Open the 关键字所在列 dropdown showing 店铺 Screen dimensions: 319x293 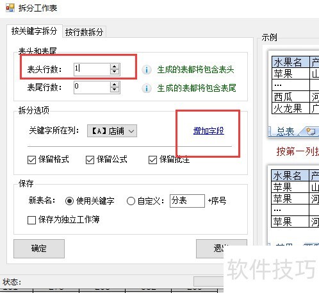click(112, 131)
